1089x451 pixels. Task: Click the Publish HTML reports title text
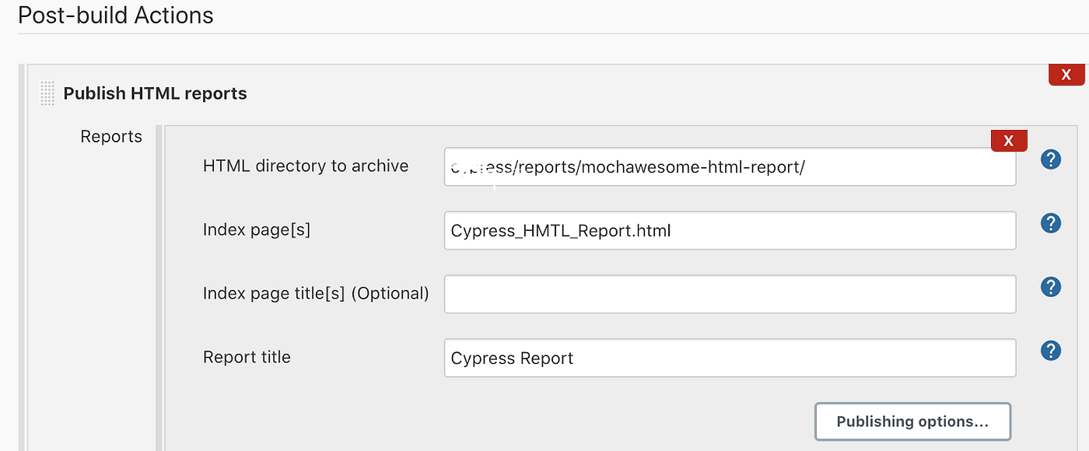coord(155,93)
